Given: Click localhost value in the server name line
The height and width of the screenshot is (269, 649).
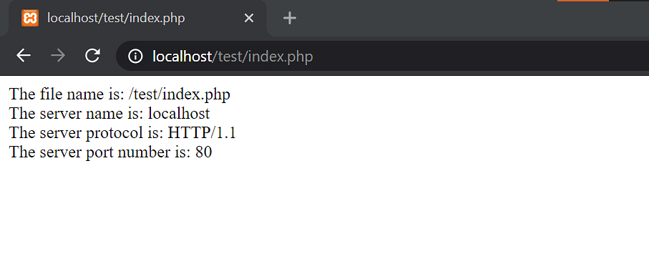Looking at the screenshot, I should (179, 114).
